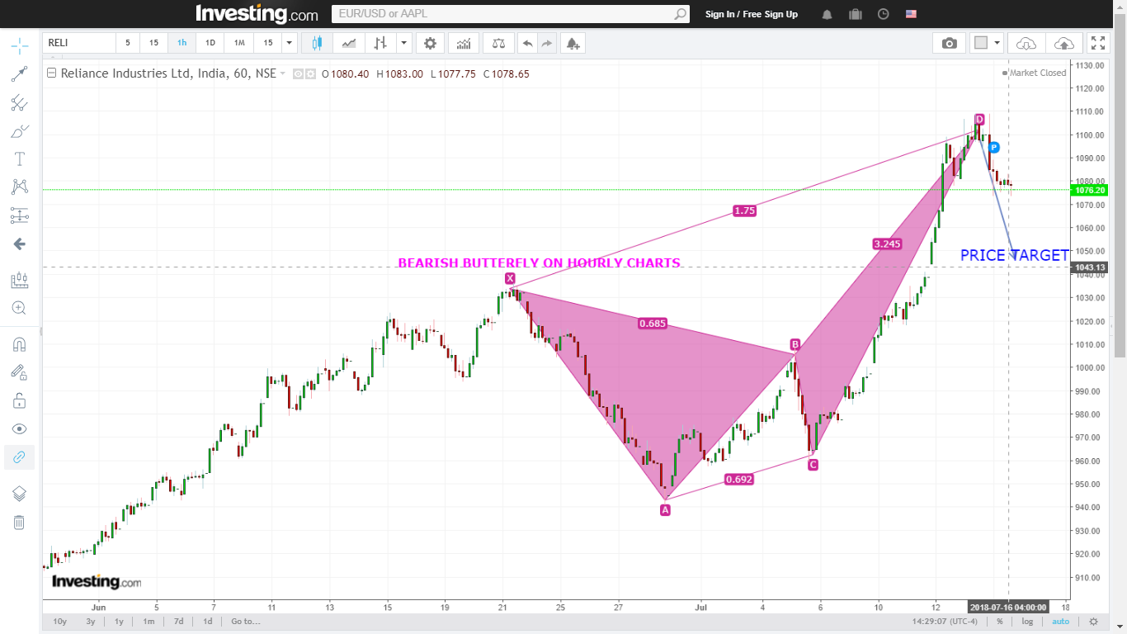Open the indicators menu
This screenshot has height=634, width=1127.
pyautogui.click(x=464, y=43)
